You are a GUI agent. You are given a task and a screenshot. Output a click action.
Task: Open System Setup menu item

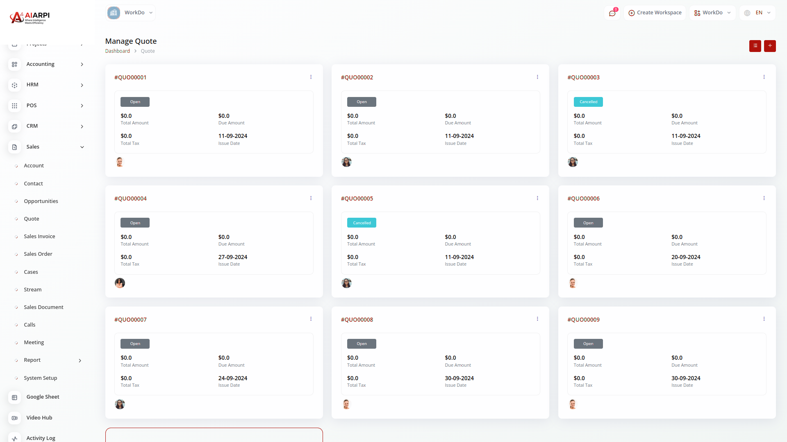(x=41, y=378)
